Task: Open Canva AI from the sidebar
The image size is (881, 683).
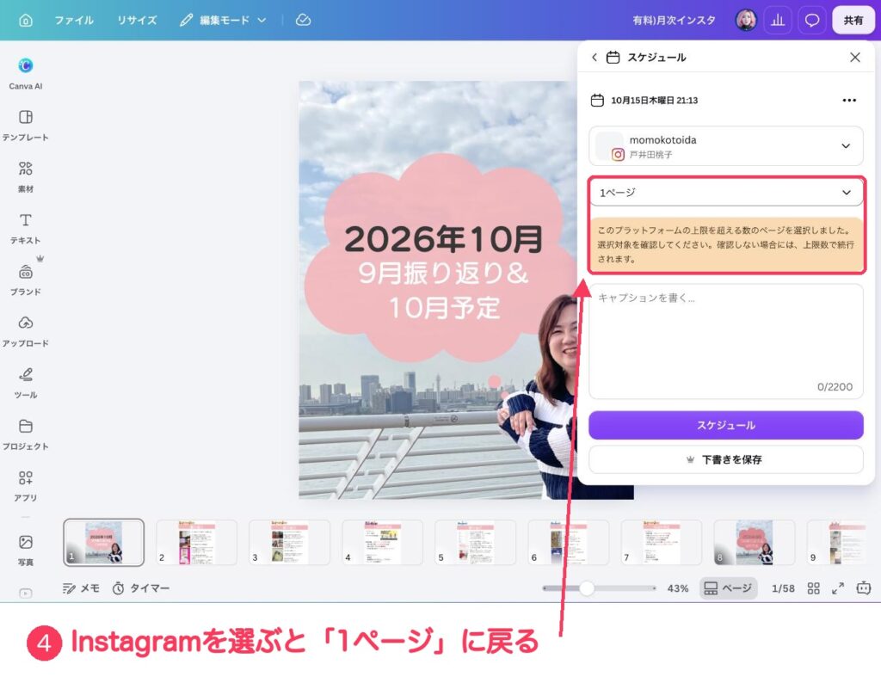Action: [x=25, y=74]
